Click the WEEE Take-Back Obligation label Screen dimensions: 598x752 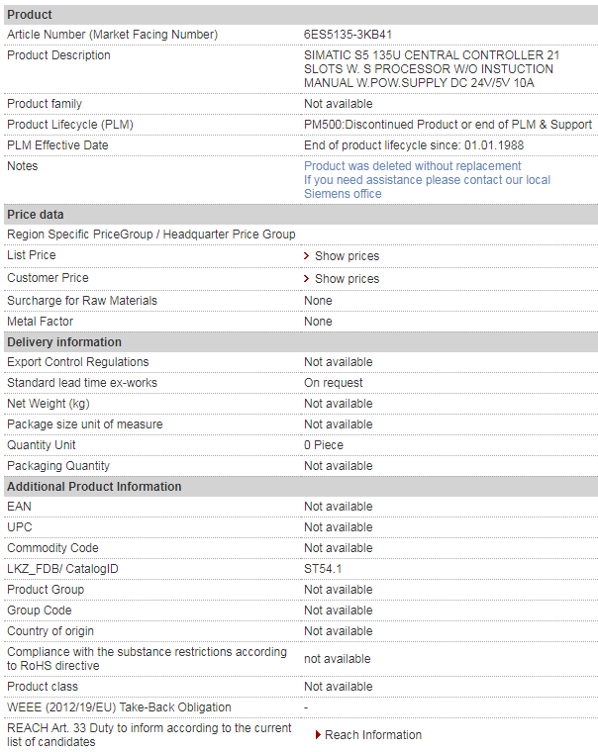pyautogui.click(x=119, y=707)
